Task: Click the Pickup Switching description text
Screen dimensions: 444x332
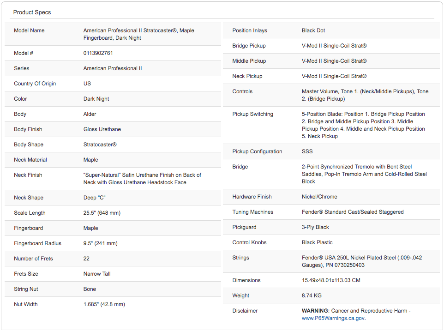Action: tap(363, 125)
